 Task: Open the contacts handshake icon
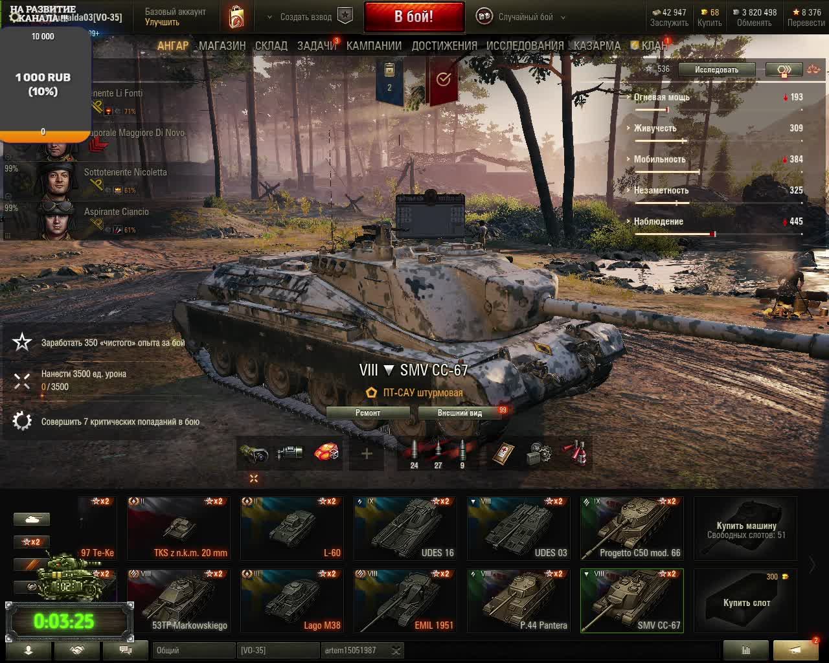click(x=76, y=650)
